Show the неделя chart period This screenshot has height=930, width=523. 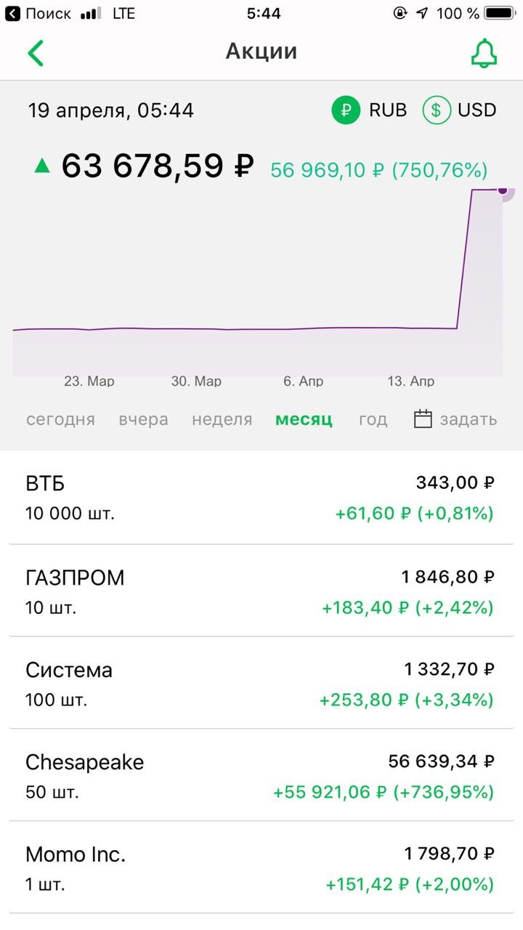(222, 419)
